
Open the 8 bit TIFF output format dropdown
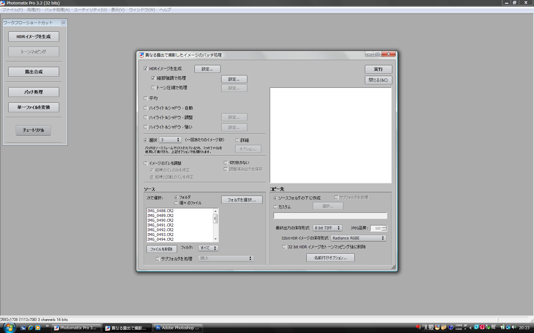click(327, 228)
